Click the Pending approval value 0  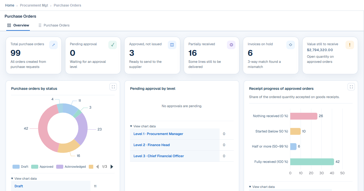pyautogui.click(x=73, y=53)
